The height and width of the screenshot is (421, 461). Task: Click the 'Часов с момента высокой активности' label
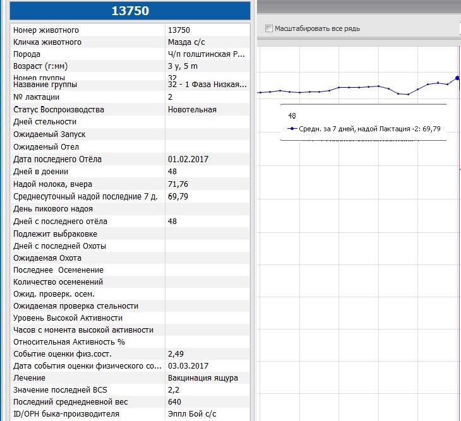(83, 330)
